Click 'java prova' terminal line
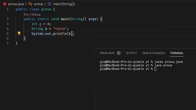Viewport: 196px width, 110px height. [x=163, y=65]
